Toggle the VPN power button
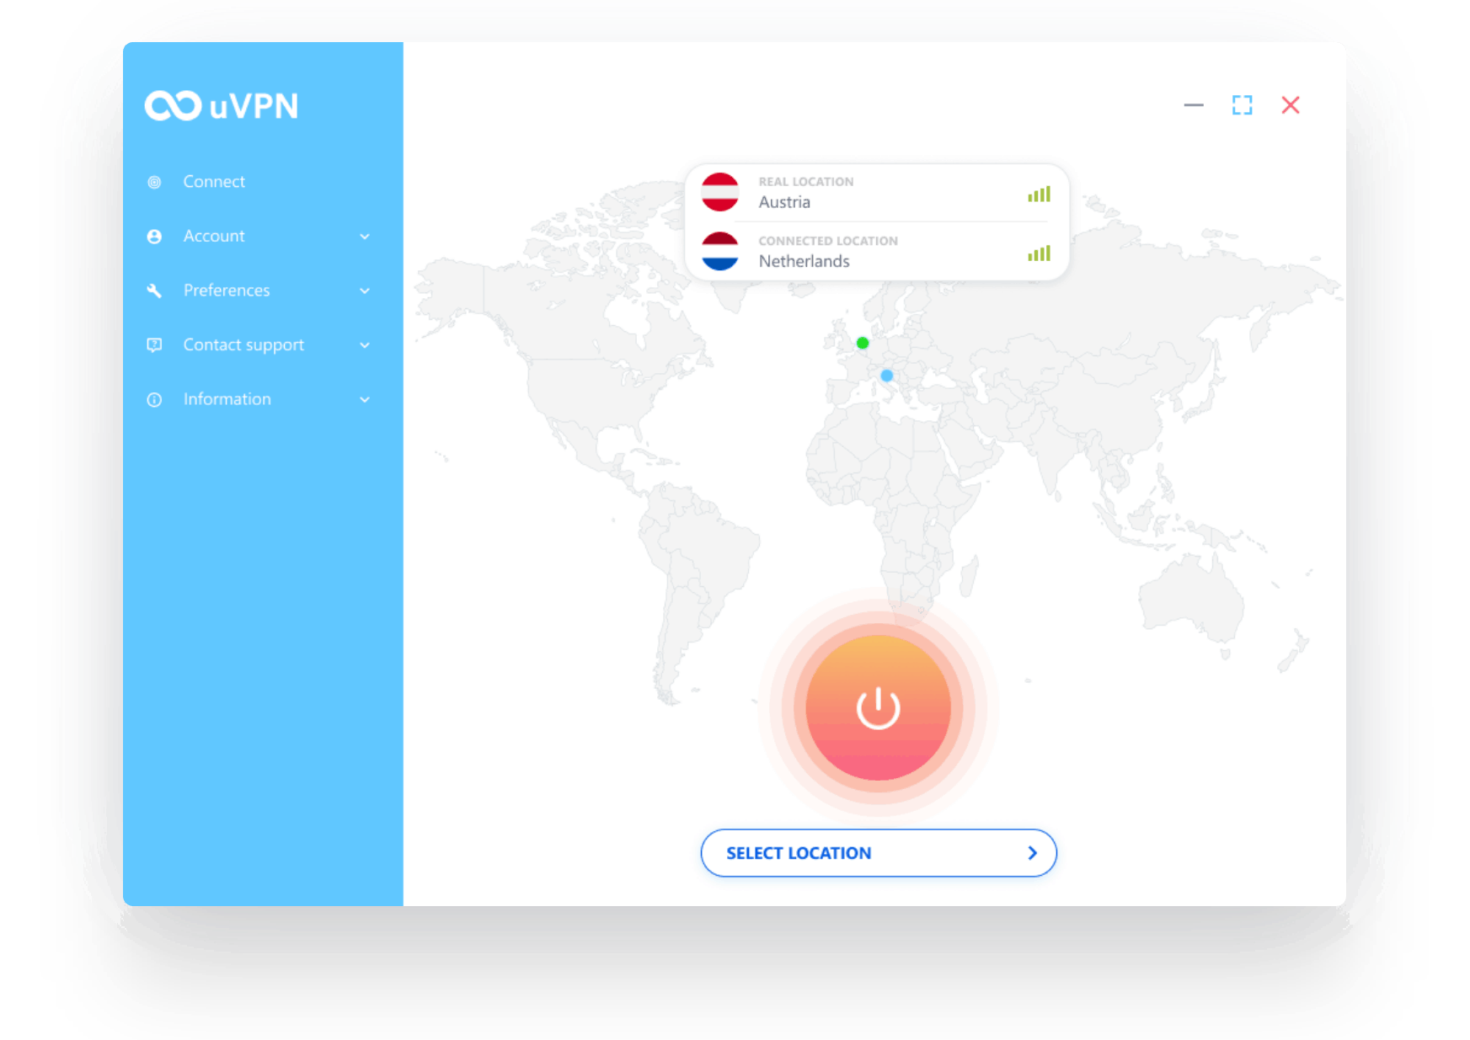 click(879, 707)
